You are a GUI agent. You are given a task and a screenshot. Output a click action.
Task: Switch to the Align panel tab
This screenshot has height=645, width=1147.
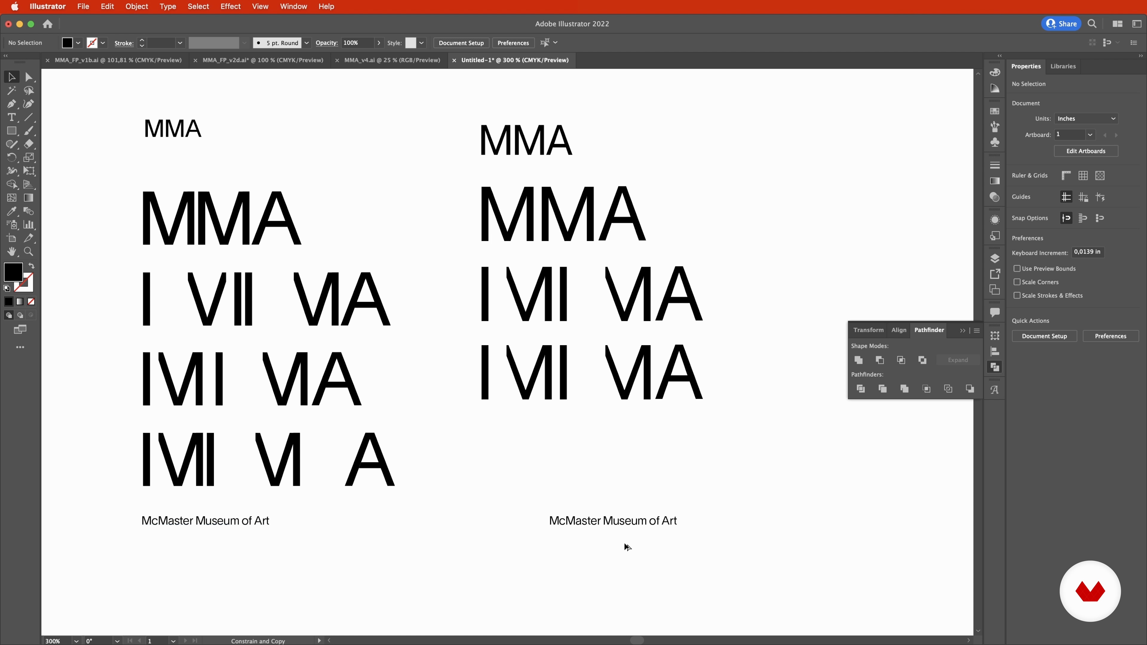pyautogui.click(x=898, y=330)
